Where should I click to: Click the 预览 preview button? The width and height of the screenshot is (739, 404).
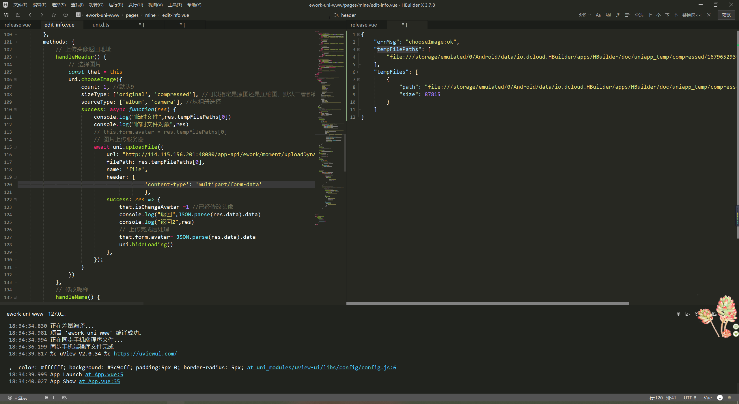[726, 15]
